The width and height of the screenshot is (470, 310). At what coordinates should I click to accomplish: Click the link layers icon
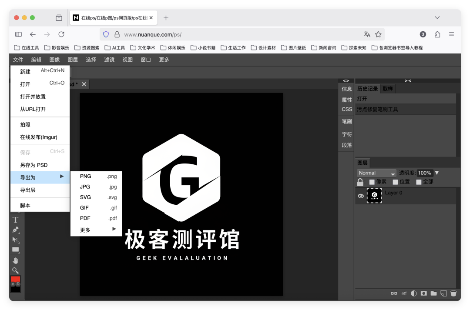tap(394, 293)
